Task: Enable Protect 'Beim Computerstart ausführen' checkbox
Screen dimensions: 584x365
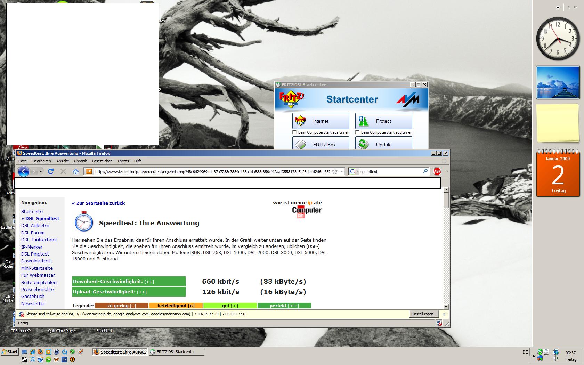Action: point(357,132)
